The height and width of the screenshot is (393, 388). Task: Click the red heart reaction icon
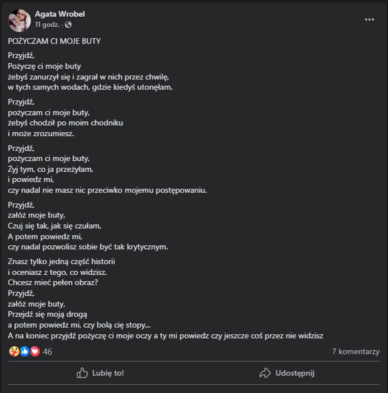coord(35,351)
